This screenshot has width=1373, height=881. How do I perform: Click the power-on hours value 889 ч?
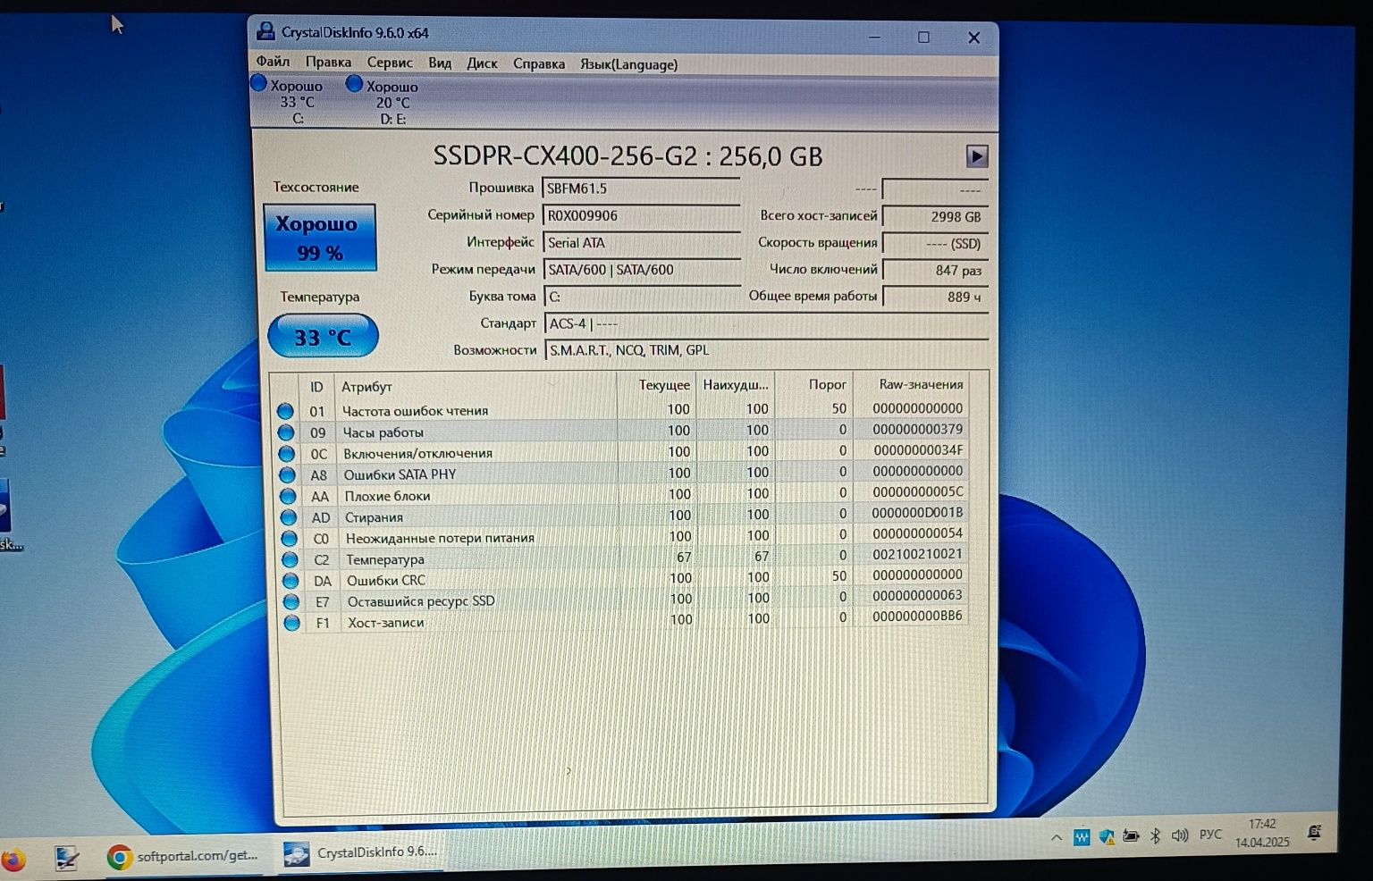coord(935,297)
